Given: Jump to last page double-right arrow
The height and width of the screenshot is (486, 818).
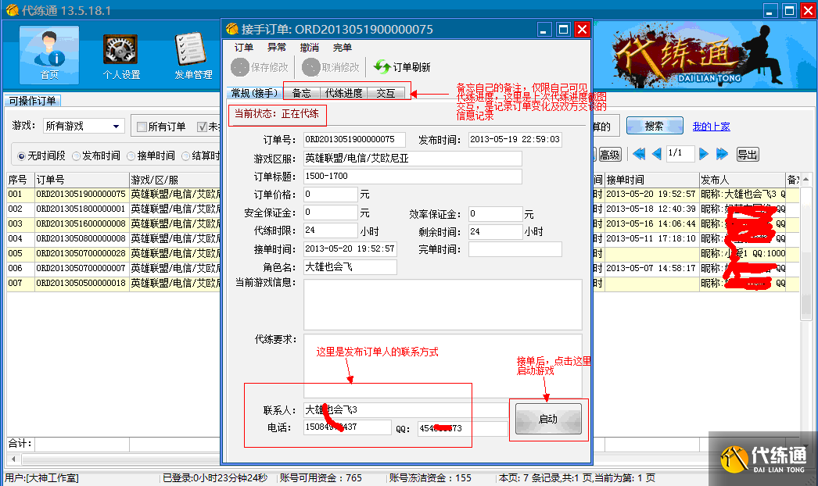Looking at the screenshot, I should [x=722, y=154].
